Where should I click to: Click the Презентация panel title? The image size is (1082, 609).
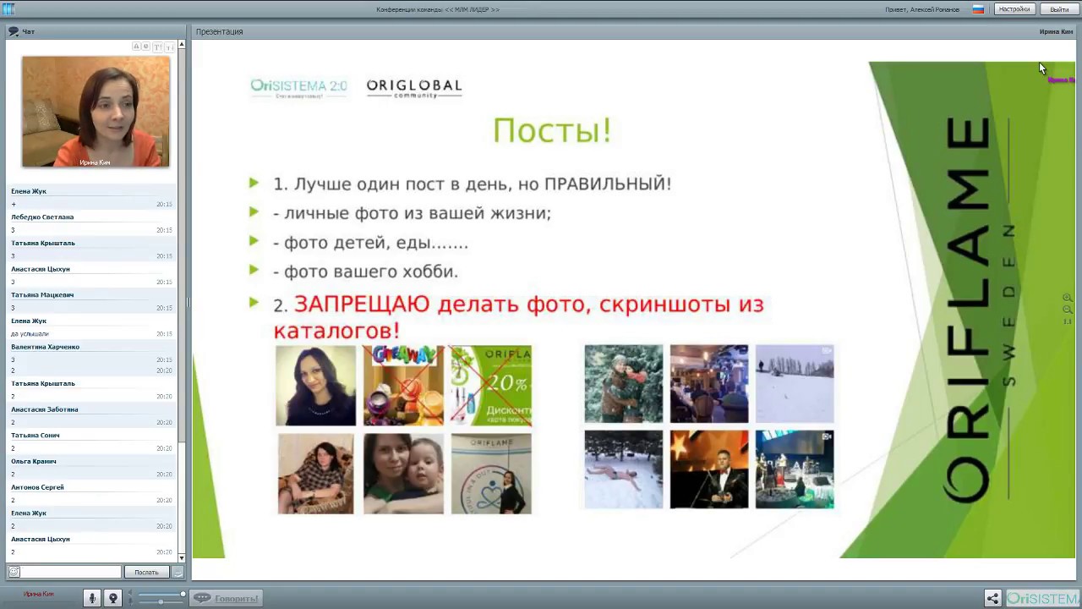[219, 31]
